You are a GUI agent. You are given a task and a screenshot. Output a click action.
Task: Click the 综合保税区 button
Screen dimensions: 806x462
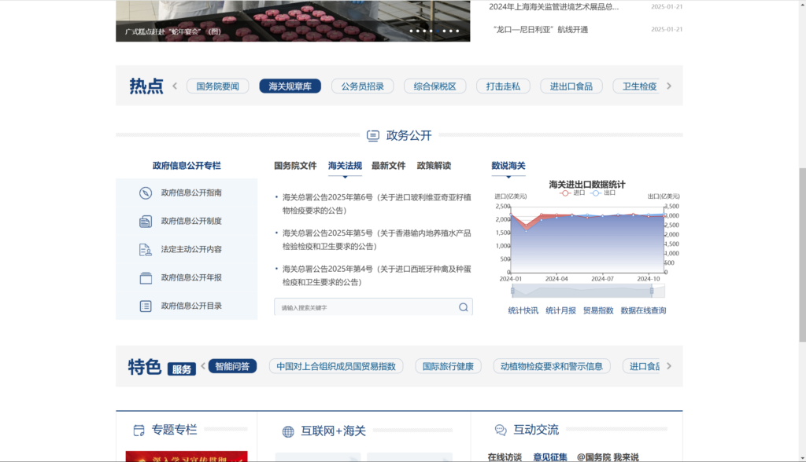pyautogui.click(x=434, y=86)
